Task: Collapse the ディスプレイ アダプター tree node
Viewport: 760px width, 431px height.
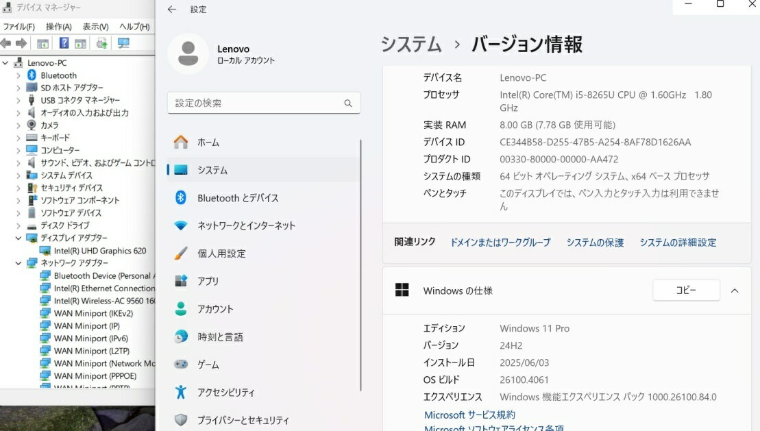Action: [19, 238]
